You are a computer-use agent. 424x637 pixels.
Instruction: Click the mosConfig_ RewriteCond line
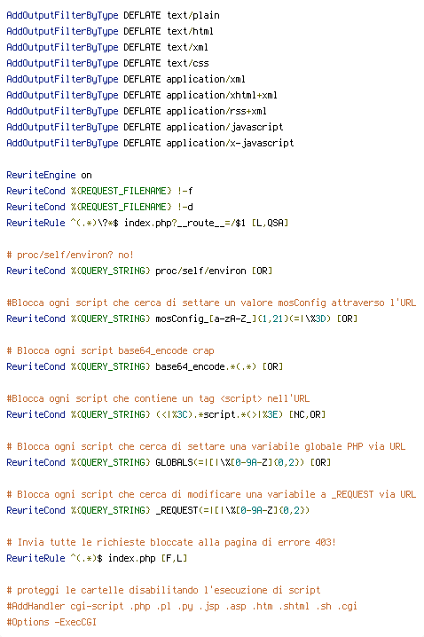[182, 318]
